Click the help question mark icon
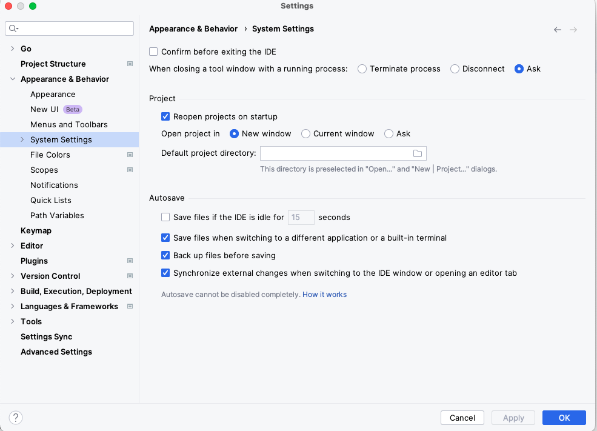This screenshot has width=597, height=431. coord(16,418)
